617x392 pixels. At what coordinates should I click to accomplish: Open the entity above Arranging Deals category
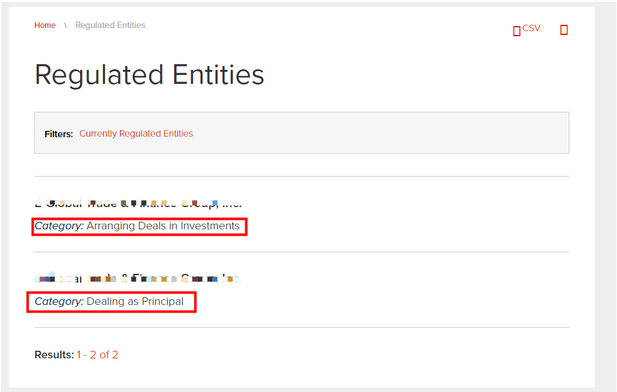(x=138, y=203)
